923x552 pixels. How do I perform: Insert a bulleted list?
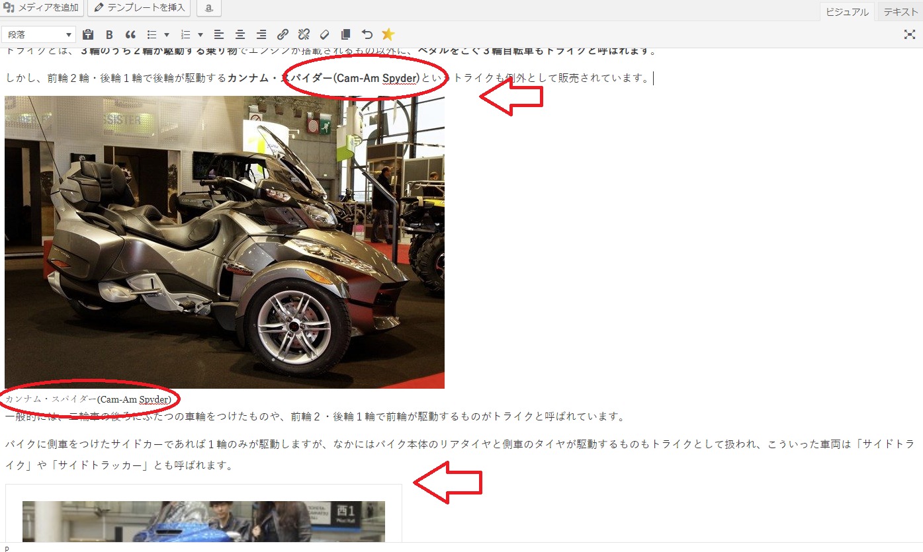pos(152,34)
